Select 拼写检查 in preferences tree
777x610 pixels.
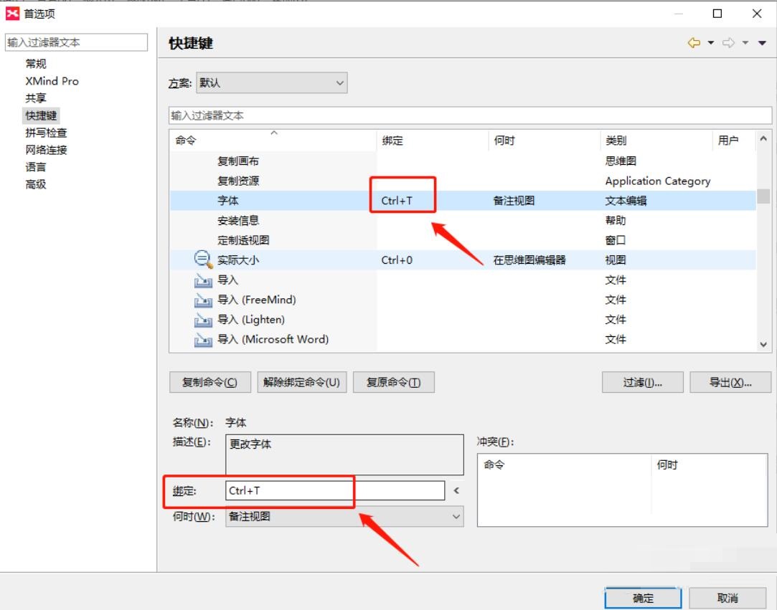(x=46, y=133)
